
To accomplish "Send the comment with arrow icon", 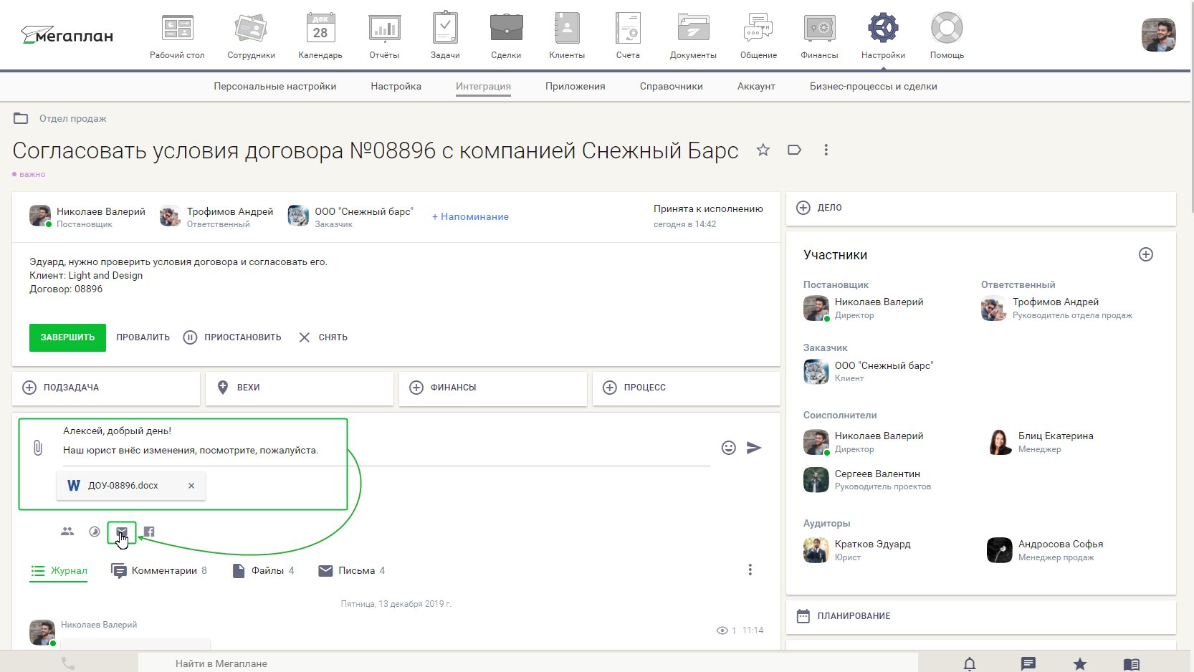I will pos(754,448).
